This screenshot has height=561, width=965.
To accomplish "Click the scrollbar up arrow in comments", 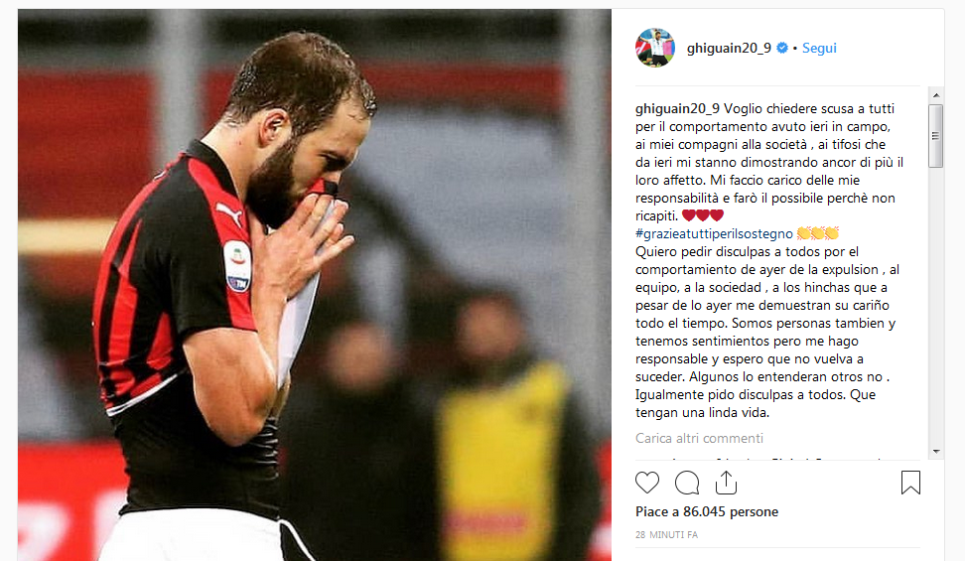I will pos(936,95).
